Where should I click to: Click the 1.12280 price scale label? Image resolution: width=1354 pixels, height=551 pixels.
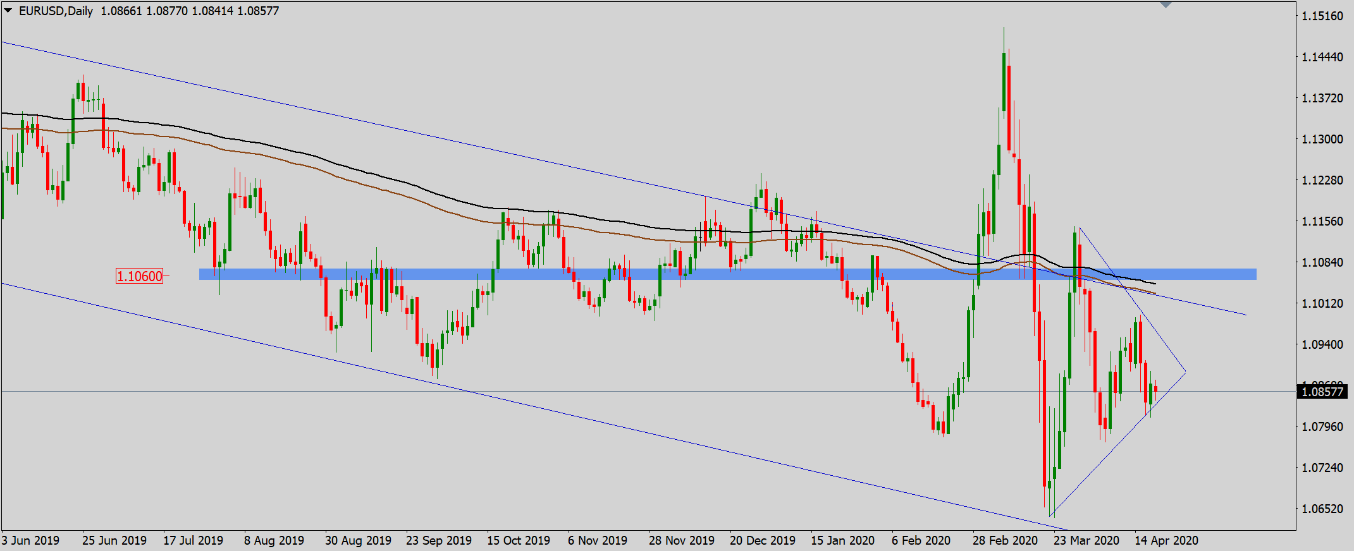(1322, 180)
